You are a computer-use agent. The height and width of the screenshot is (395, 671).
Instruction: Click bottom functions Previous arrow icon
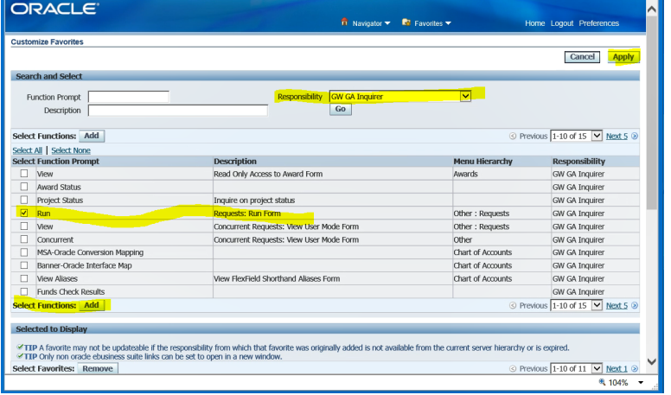tap(513, 306)
